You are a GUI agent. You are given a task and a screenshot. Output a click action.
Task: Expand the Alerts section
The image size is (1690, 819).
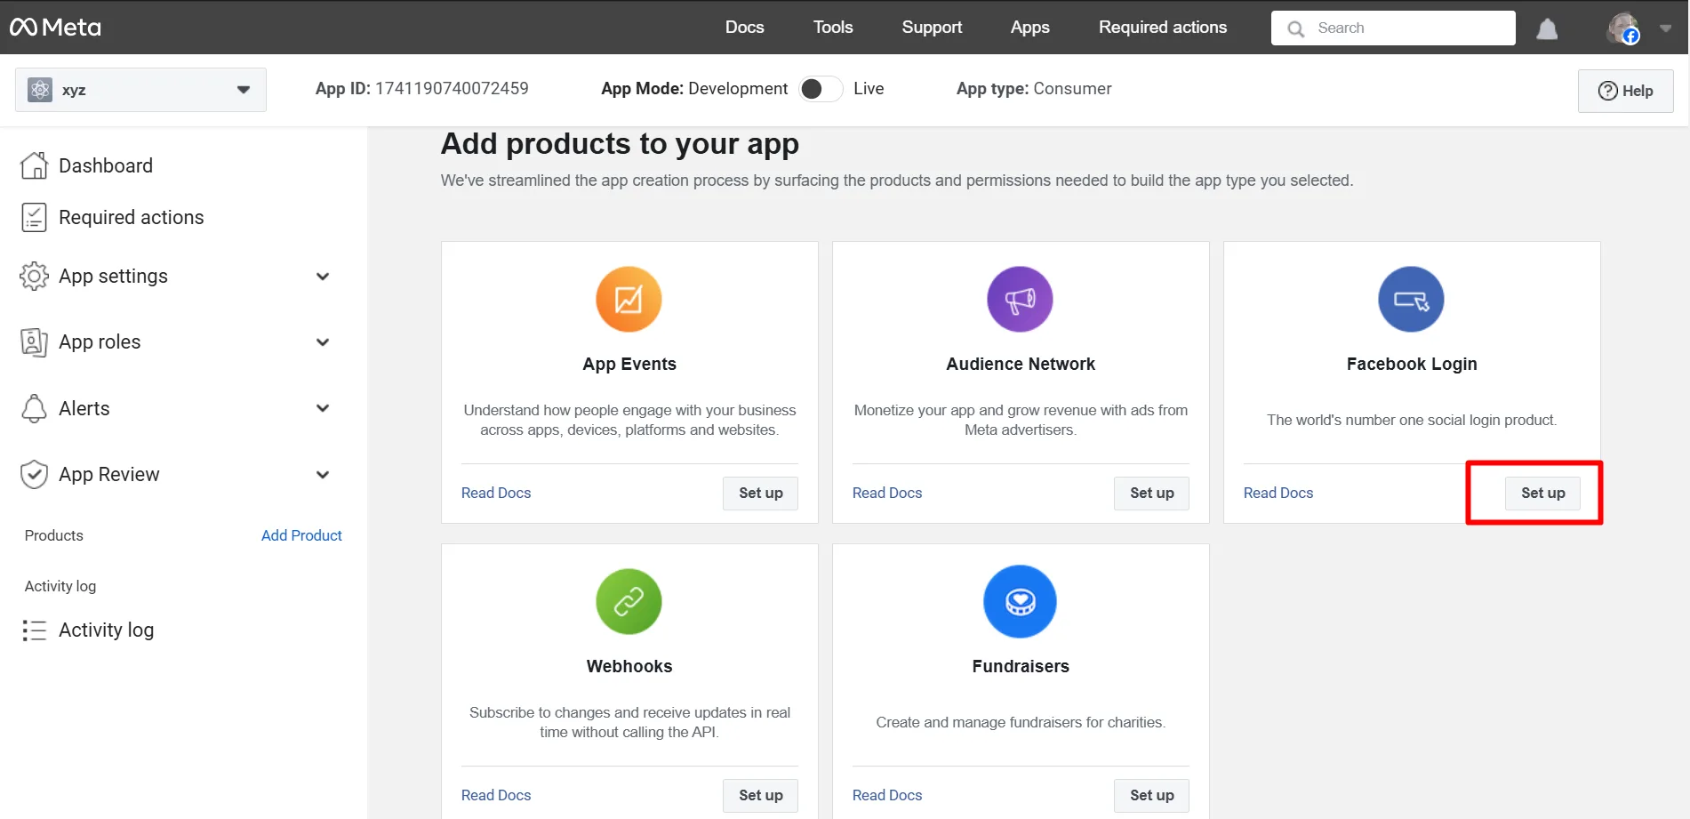323,408
